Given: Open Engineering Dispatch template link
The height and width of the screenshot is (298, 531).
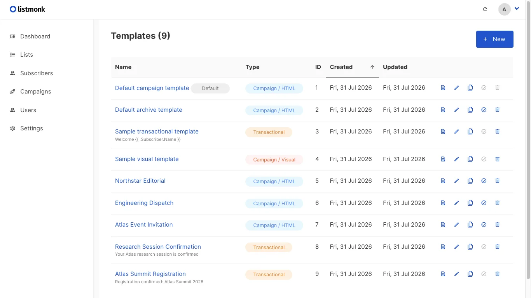Looking at the screenshot, I should [144, 203].
